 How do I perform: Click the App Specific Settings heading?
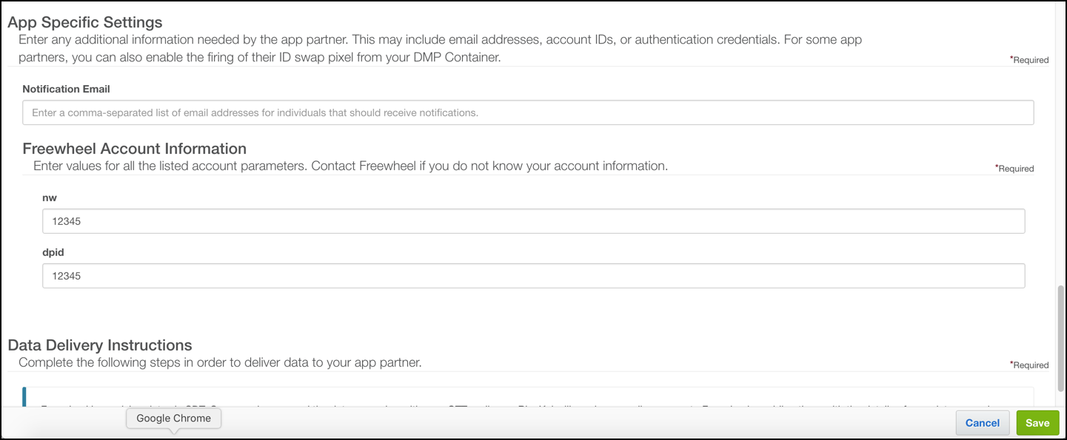[x=85, y=22]
